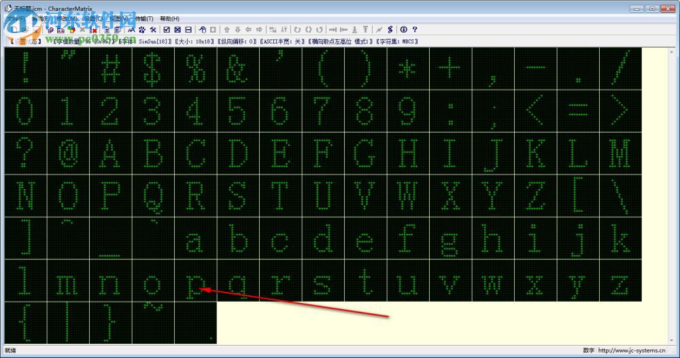
Task: Select the lowercase 'g' character cell
Action: [x=451, y=238]
